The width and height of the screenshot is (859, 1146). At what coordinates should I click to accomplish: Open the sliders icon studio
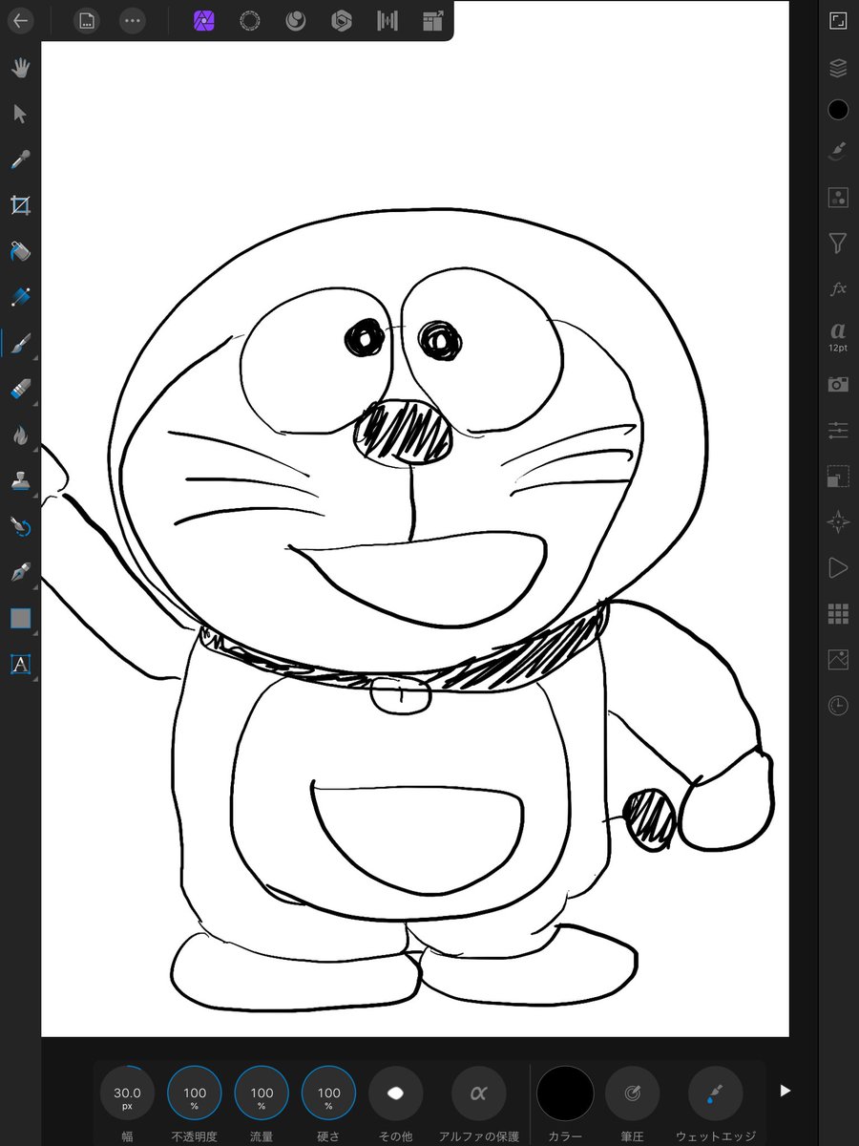tap(838, 431)
